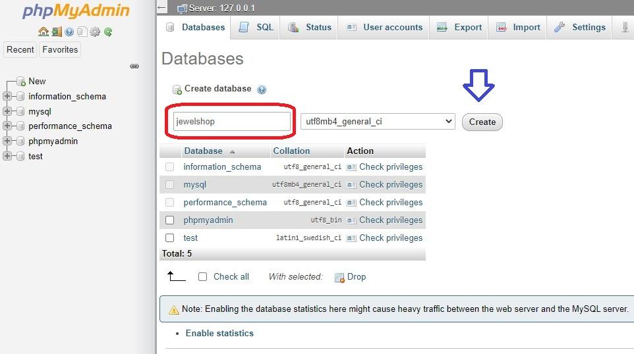Viewport: 634px width, 354px height.
Task: Open the utf8mb4_general_ci collation dropdown
Action: [x=378, y=122]
